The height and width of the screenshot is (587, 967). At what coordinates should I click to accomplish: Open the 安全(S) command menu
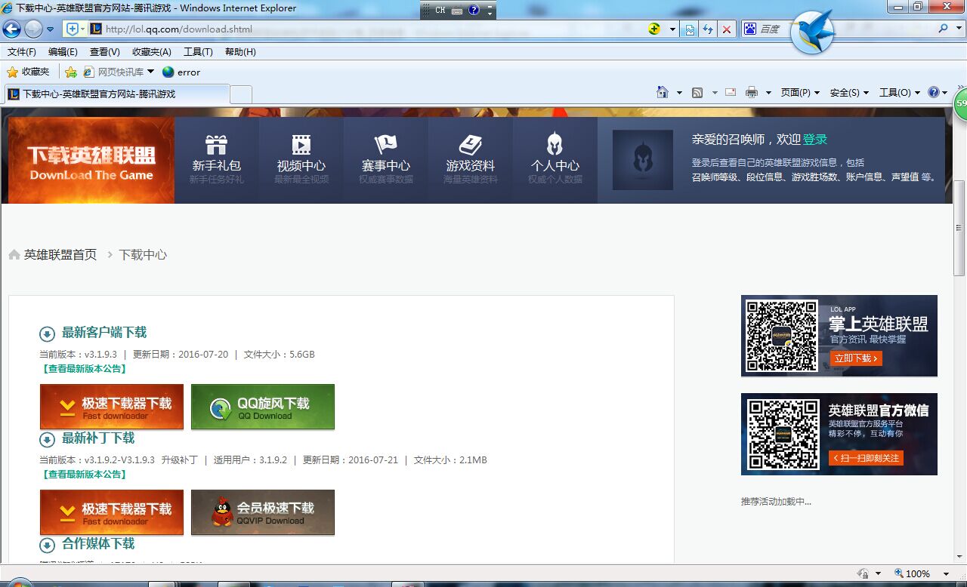[849, 92]
